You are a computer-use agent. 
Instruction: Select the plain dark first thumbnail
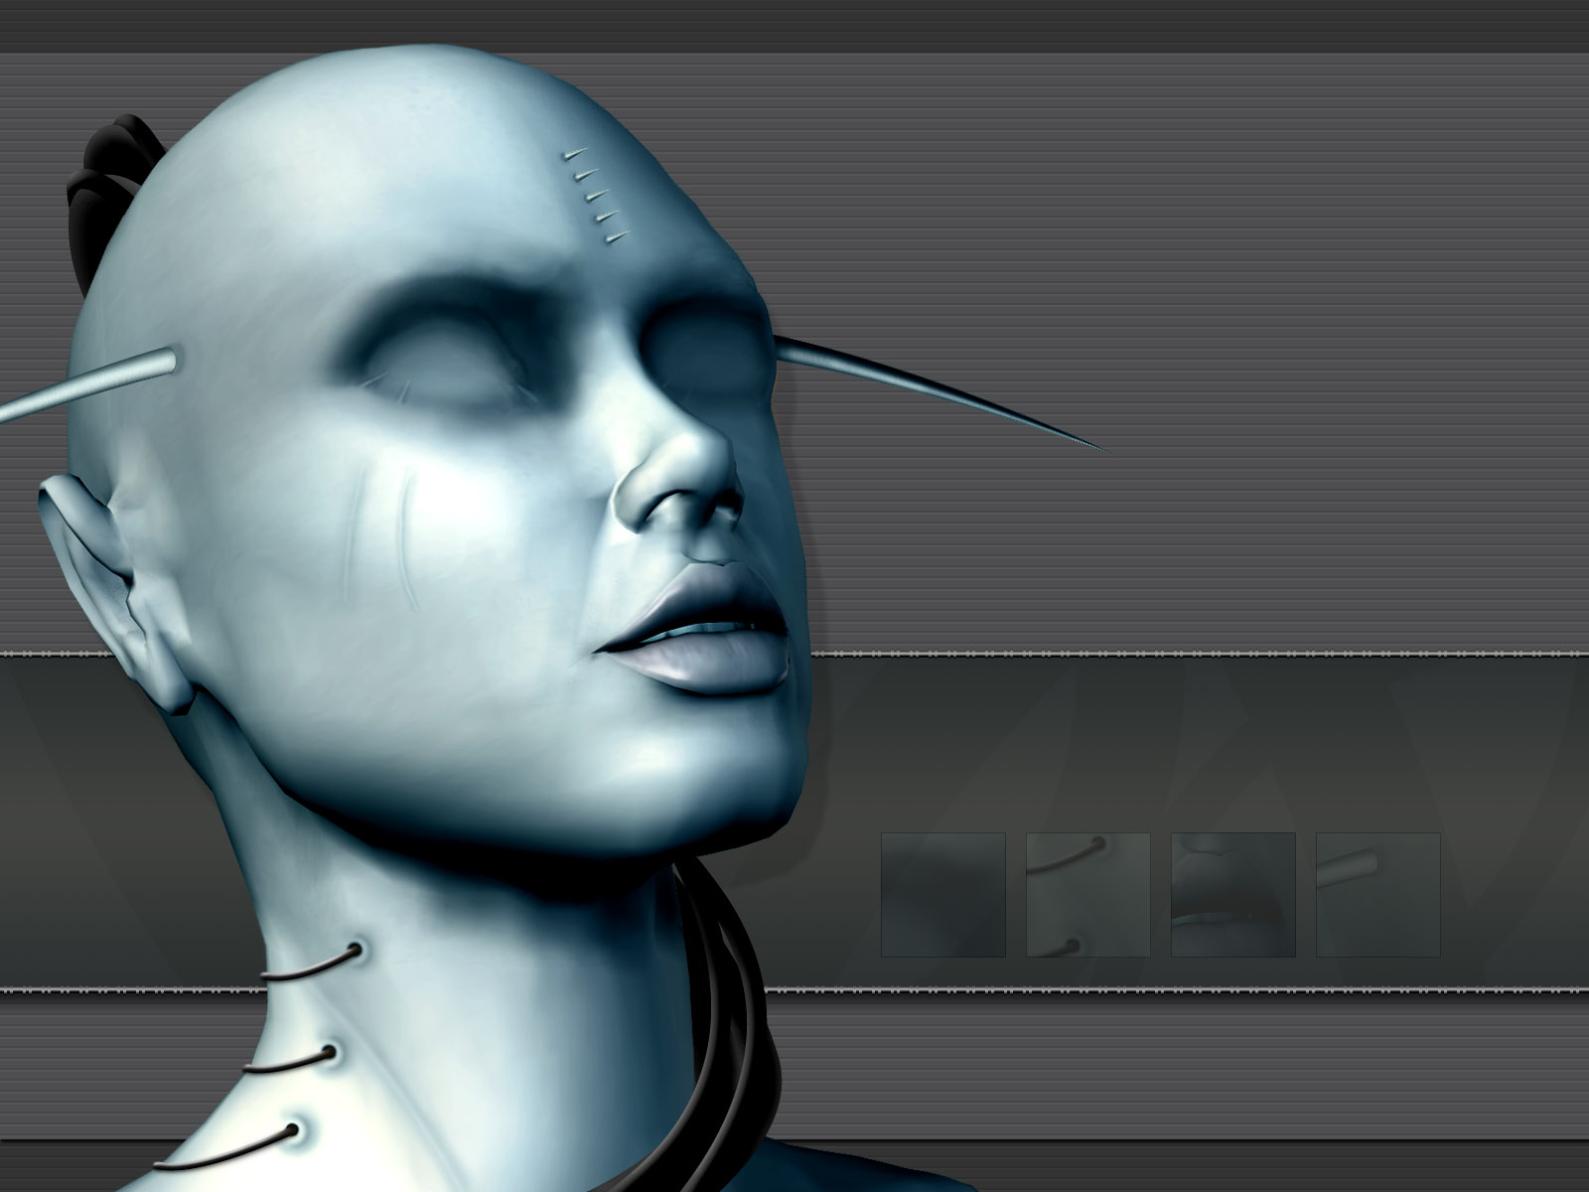[x=942, y=894]
